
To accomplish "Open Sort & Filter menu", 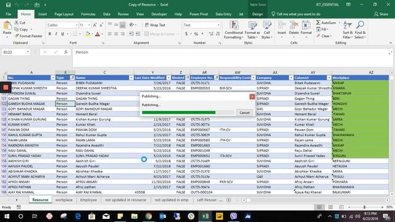I will (347, 30).
